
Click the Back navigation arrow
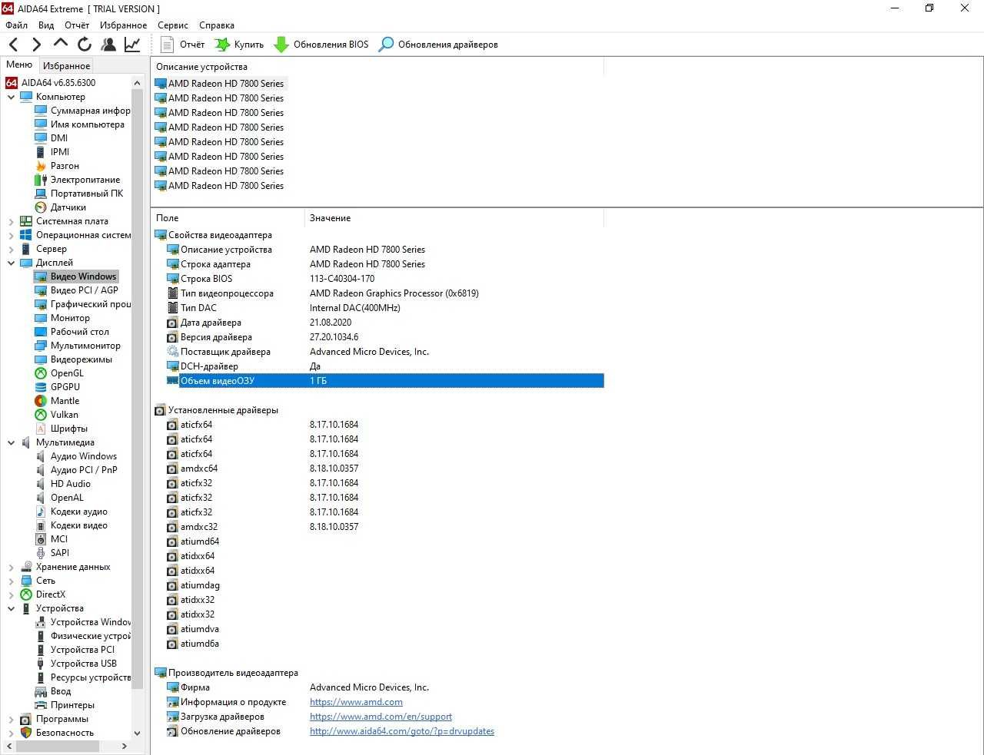tap(14, 45)
